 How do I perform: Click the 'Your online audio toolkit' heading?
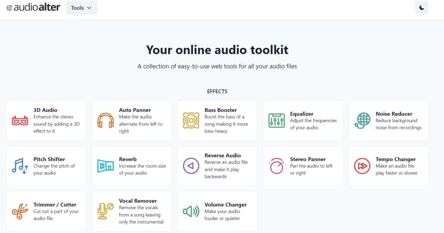point(217,50)
